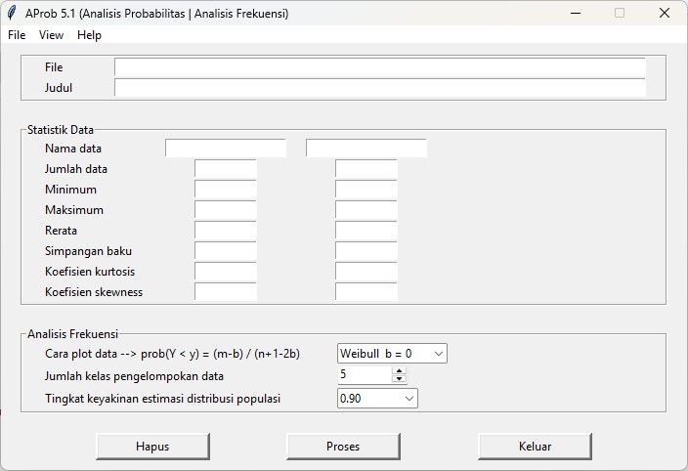Open the Help menu
The image size is (688, 471).
point(89,35)
